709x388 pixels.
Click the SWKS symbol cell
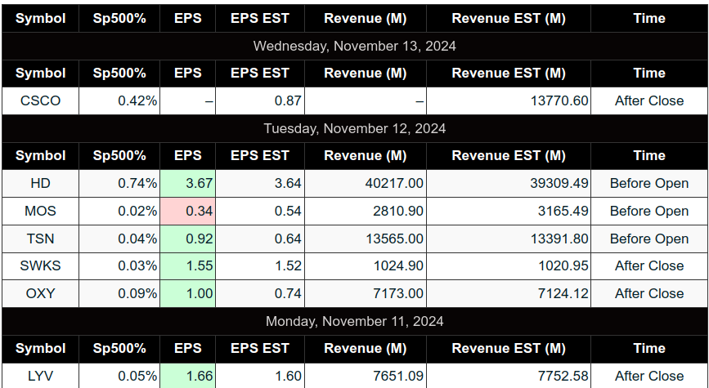(40, 266)
